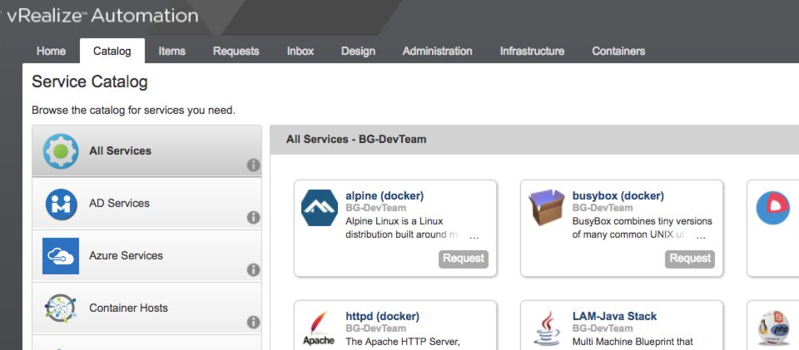Click BG-DevTeam under busybox (docker)

pyautogui.click(x=603, y=208)
